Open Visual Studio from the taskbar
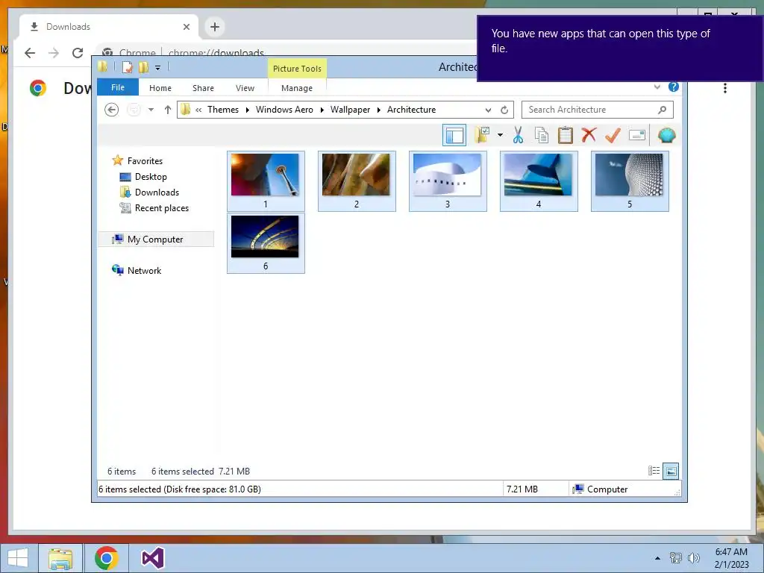This screenshot has width=764, height=573. click(x=153, y=558)
